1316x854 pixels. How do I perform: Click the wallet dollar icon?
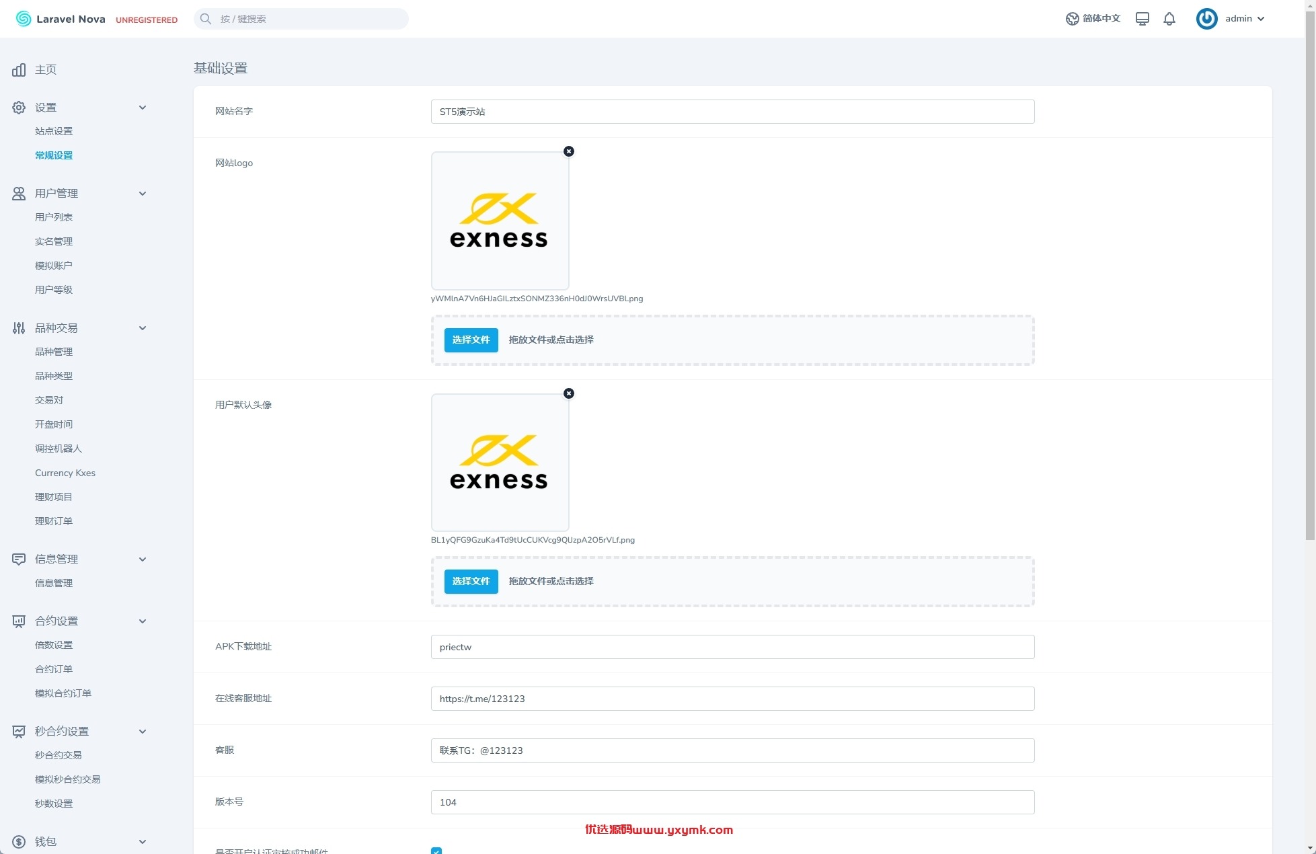point(19,842)
